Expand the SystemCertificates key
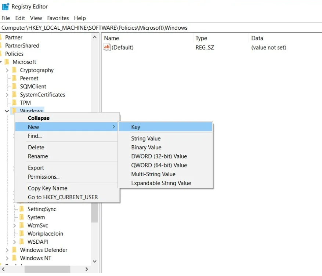Screen dimensions: 322x276 6,94
